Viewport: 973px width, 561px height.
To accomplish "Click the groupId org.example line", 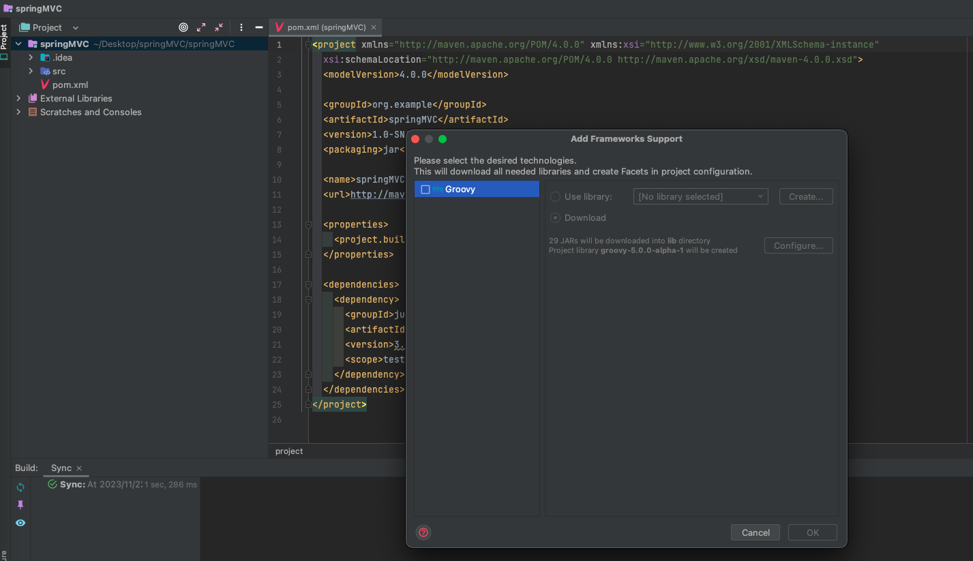I will pos(404,104).
